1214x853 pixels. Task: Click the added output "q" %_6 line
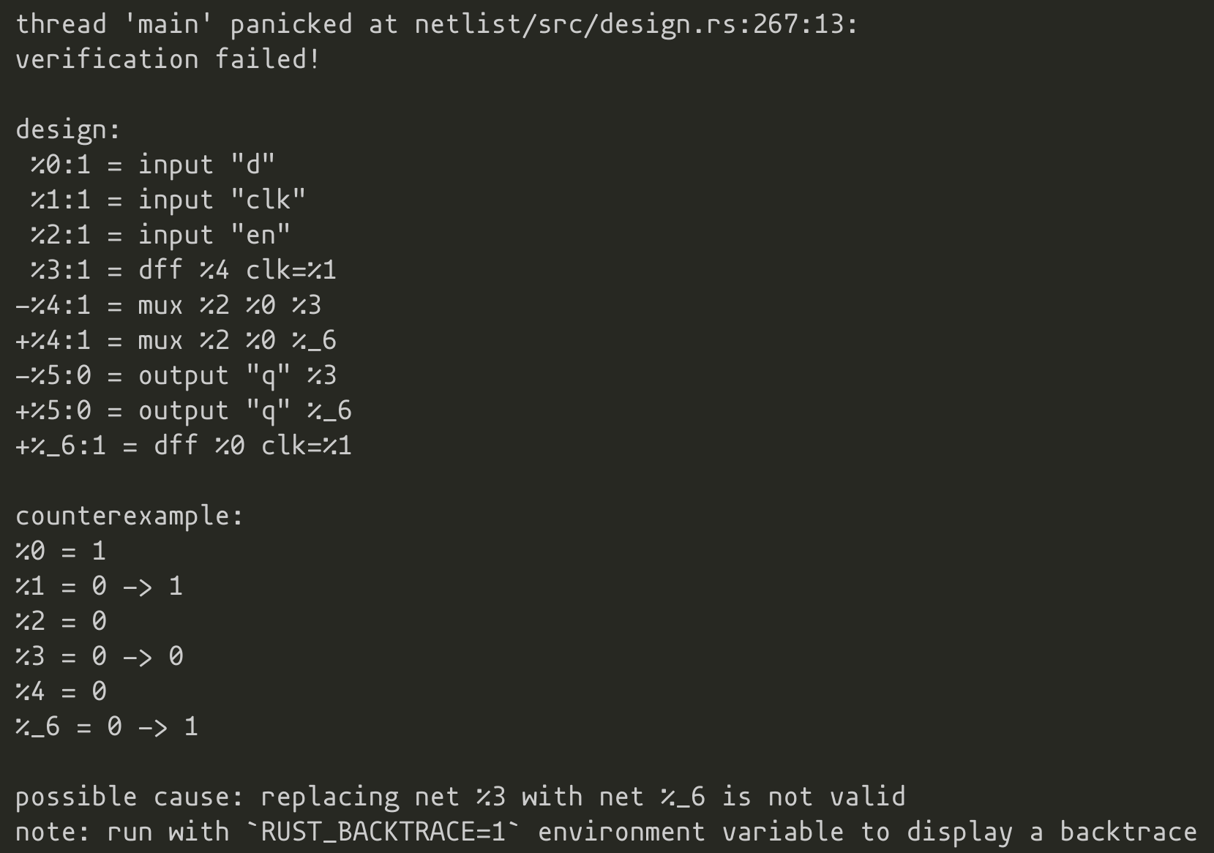(x=183, y=410)
